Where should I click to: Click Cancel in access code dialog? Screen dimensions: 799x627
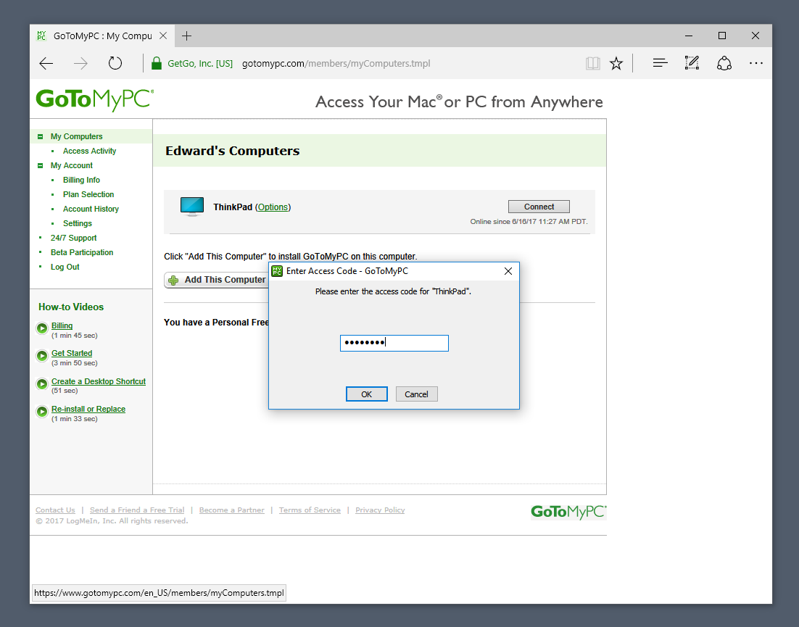point(416,394)
